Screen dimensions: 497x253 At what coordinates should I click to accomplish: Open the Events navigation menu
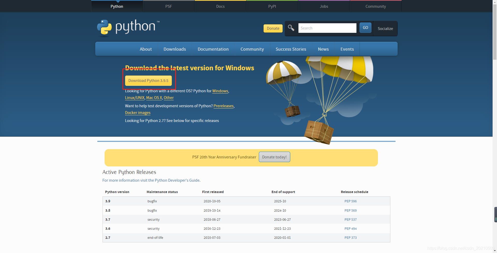(x=347, y=49)
